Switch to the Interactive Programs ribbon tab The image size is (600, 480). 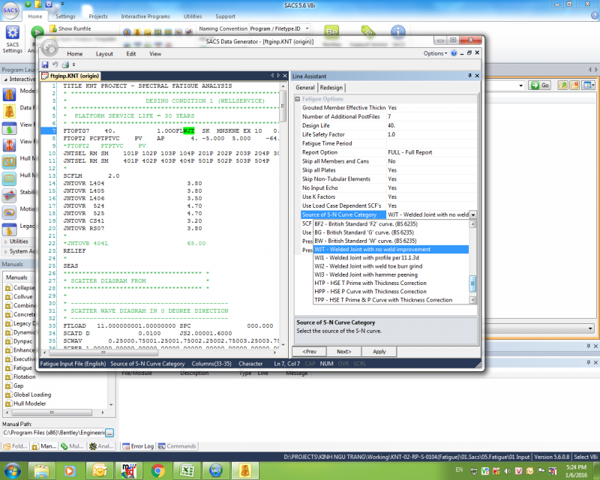coord(145,16)
